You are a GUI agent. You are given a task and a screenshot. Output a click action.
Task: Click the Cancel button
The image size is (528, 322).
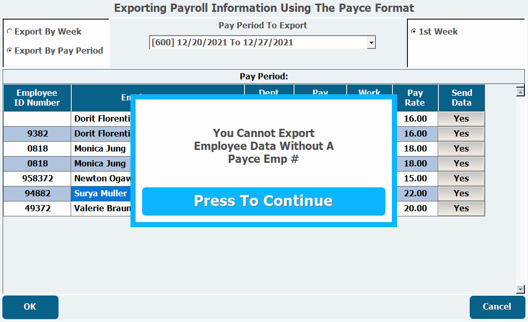coord(497,307)
